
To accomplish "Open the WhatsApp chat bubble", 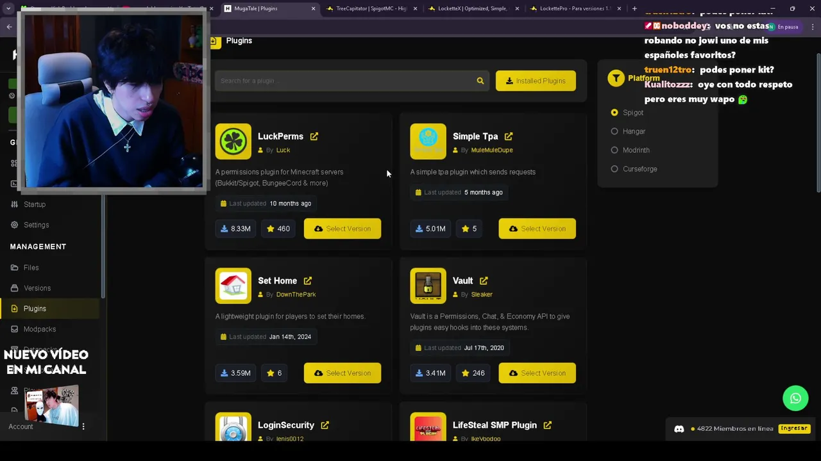I will click(x=795, y=398).
